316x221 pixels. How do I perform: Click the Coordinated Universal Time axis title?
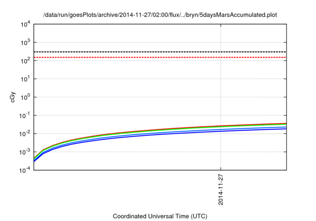(160, 216)
